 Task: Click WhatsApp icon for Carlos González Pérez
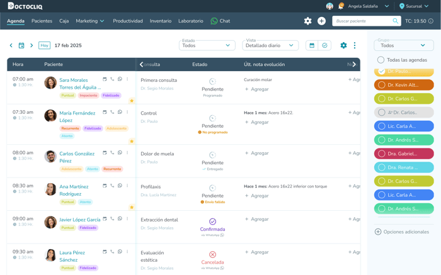tap(120, 152)
